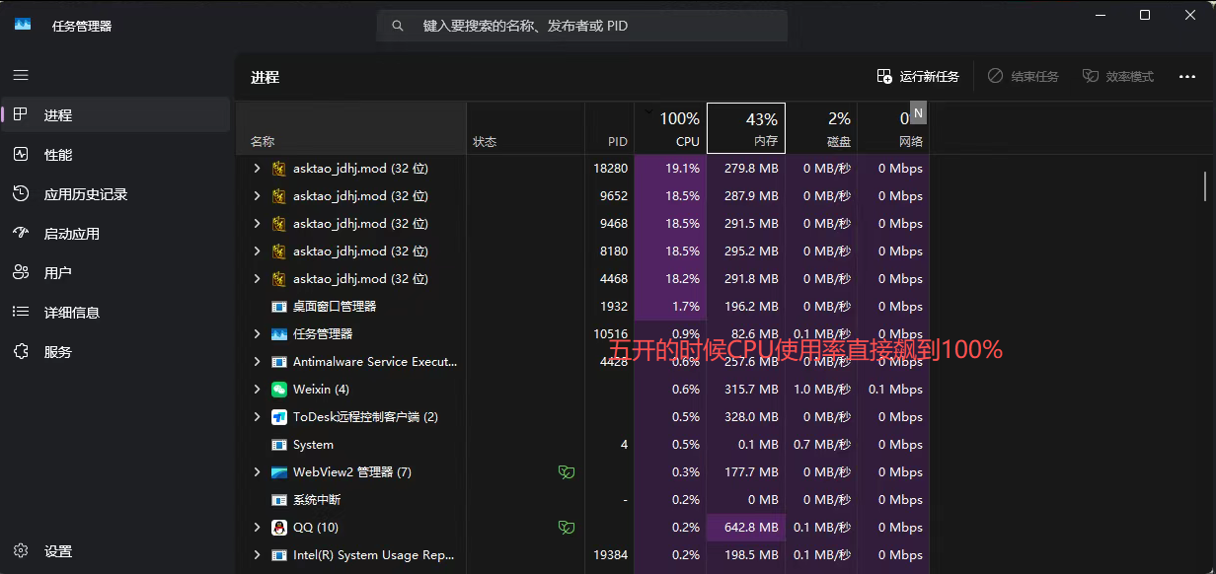Click the search box at top

pyautogui.click(x=582, y=26)
